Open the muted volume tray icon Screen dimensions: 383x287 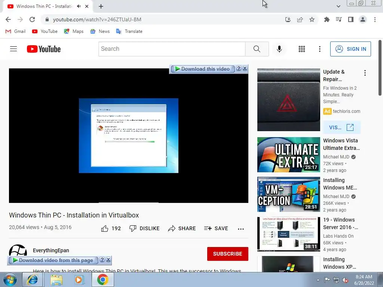pyautogui.click(x=345, y=280)
